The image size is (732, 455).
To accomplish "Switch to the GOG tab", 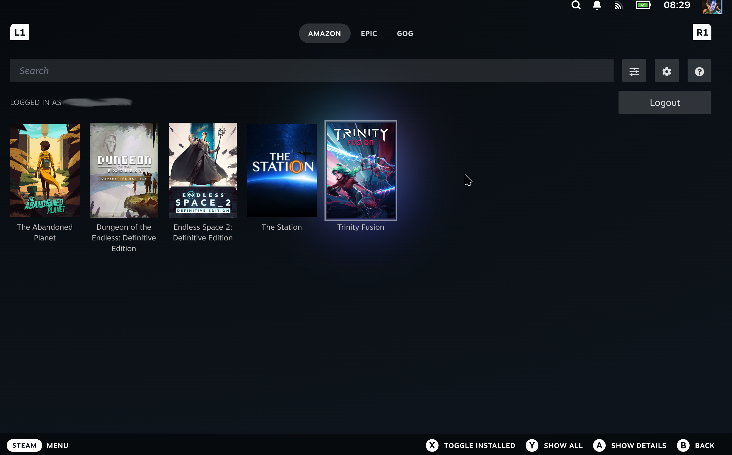I will [405, 33].
